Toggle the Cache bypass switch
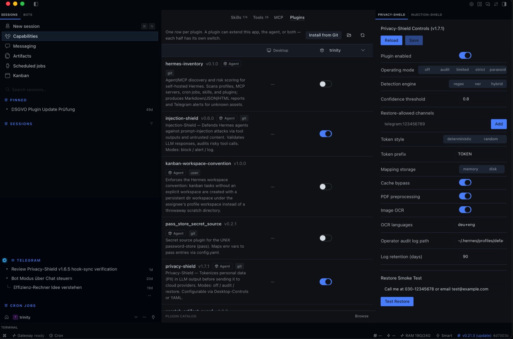513x339 pixels. [x=465, y=183]
